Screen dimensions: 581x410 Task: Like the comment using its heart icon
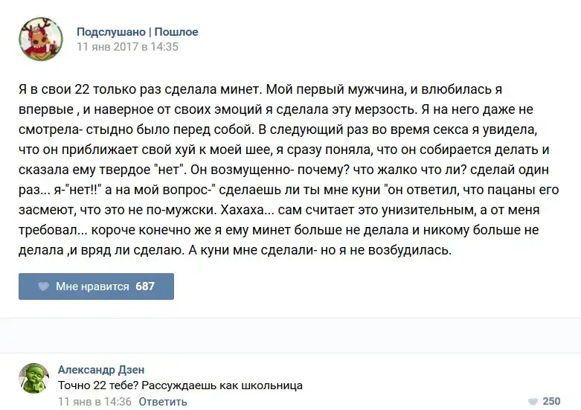click(x=532, y=402)
